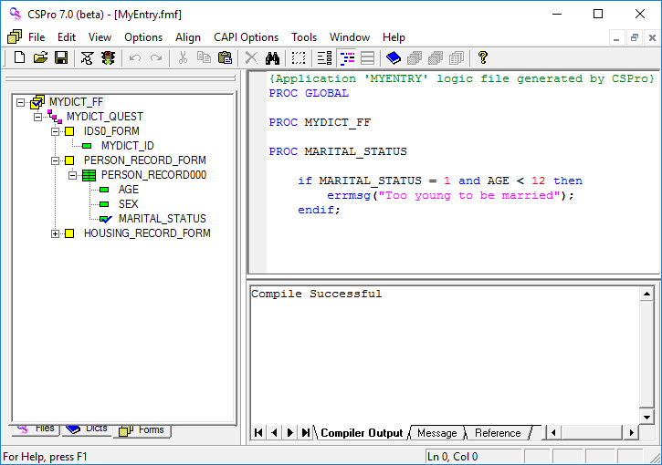Select MARITAL_STATUS in the forms tree

coord(162,219)
